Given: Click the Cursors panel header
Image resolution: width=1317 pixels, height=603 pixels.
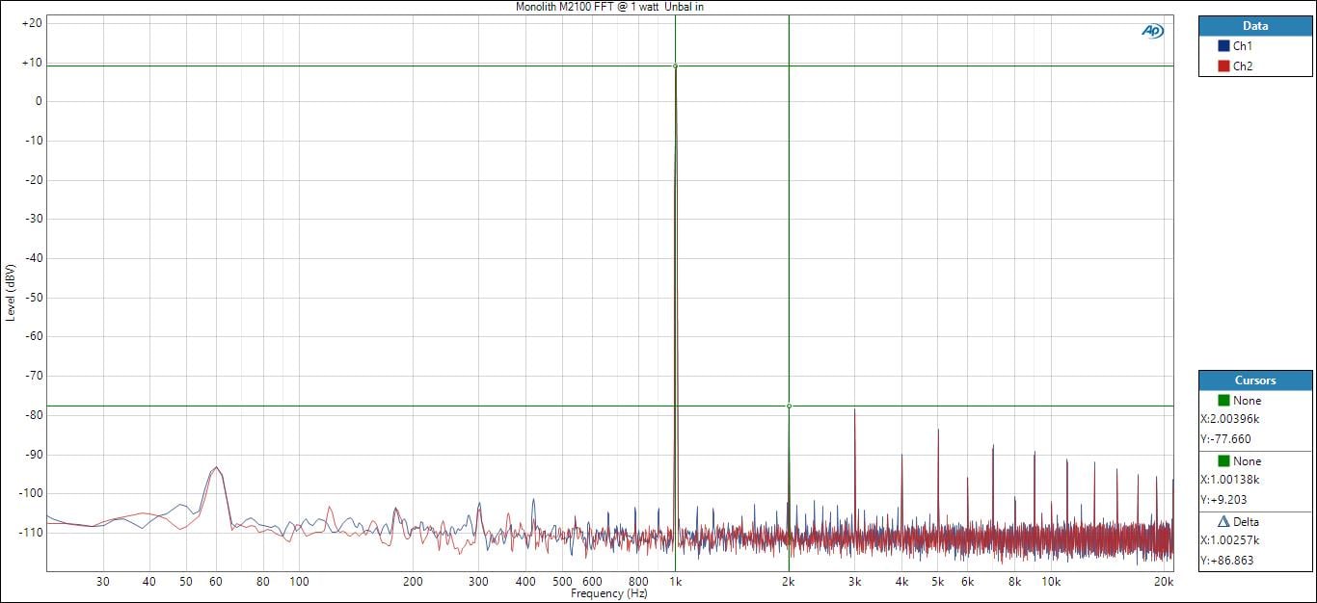Looking at the screenshot, I should [x=1255, y=380].
